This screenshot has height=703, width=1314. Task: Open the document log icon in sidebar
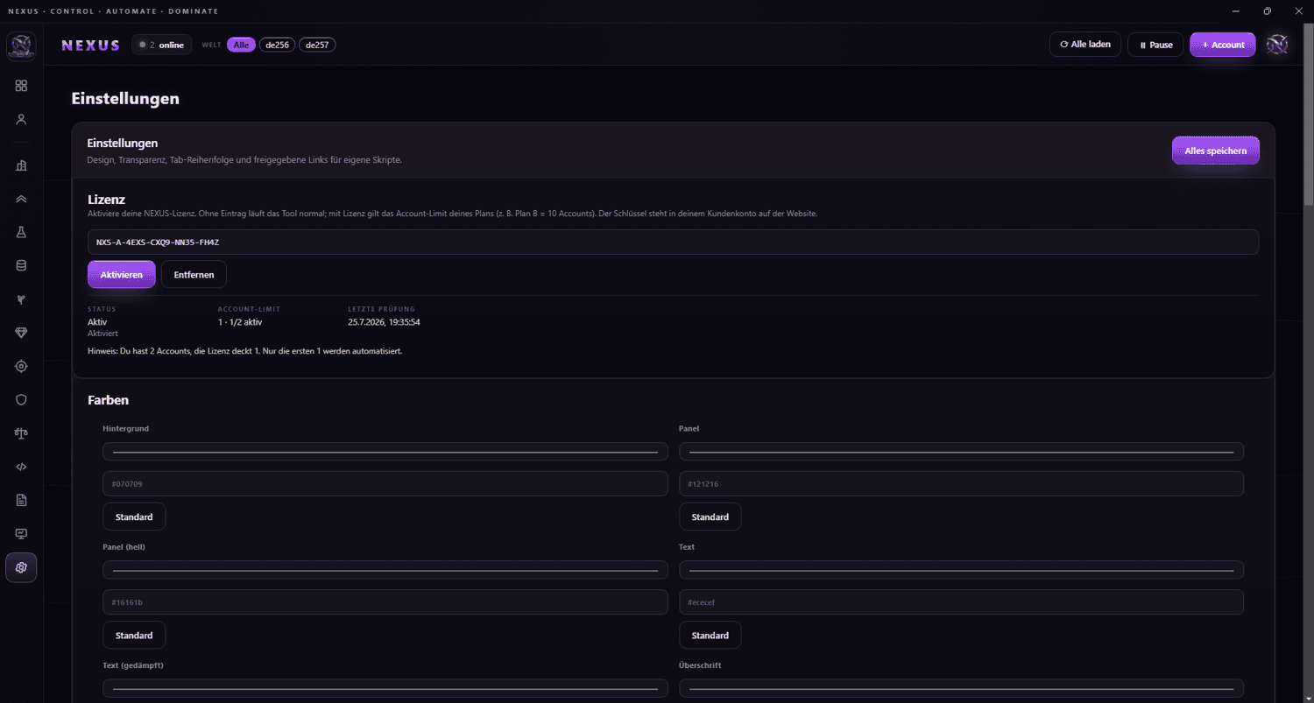click(x=21, y=500)
